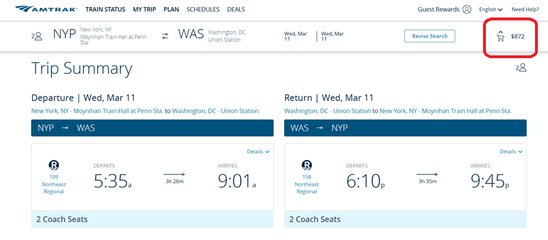Image resolution: width=548 pixels, height=240 pixels.
Task: Expand the cart total caret above $872
Action: 501,32
